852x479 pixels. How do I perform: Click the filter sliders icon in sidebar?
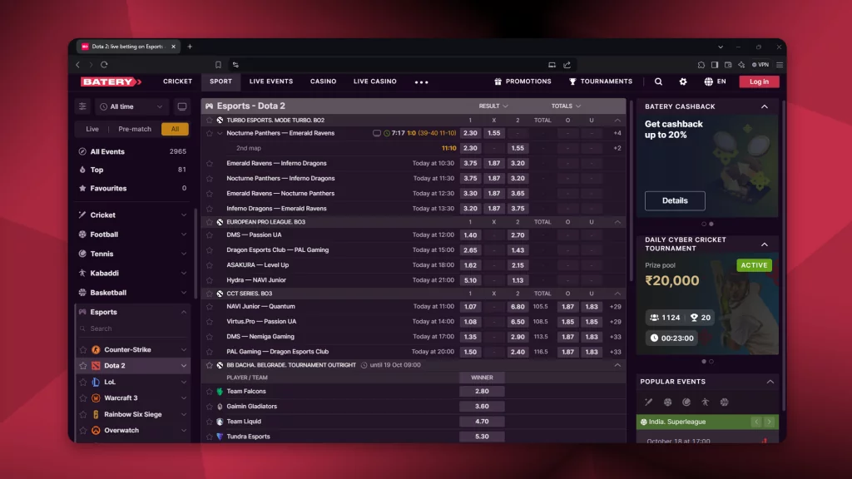82,106
